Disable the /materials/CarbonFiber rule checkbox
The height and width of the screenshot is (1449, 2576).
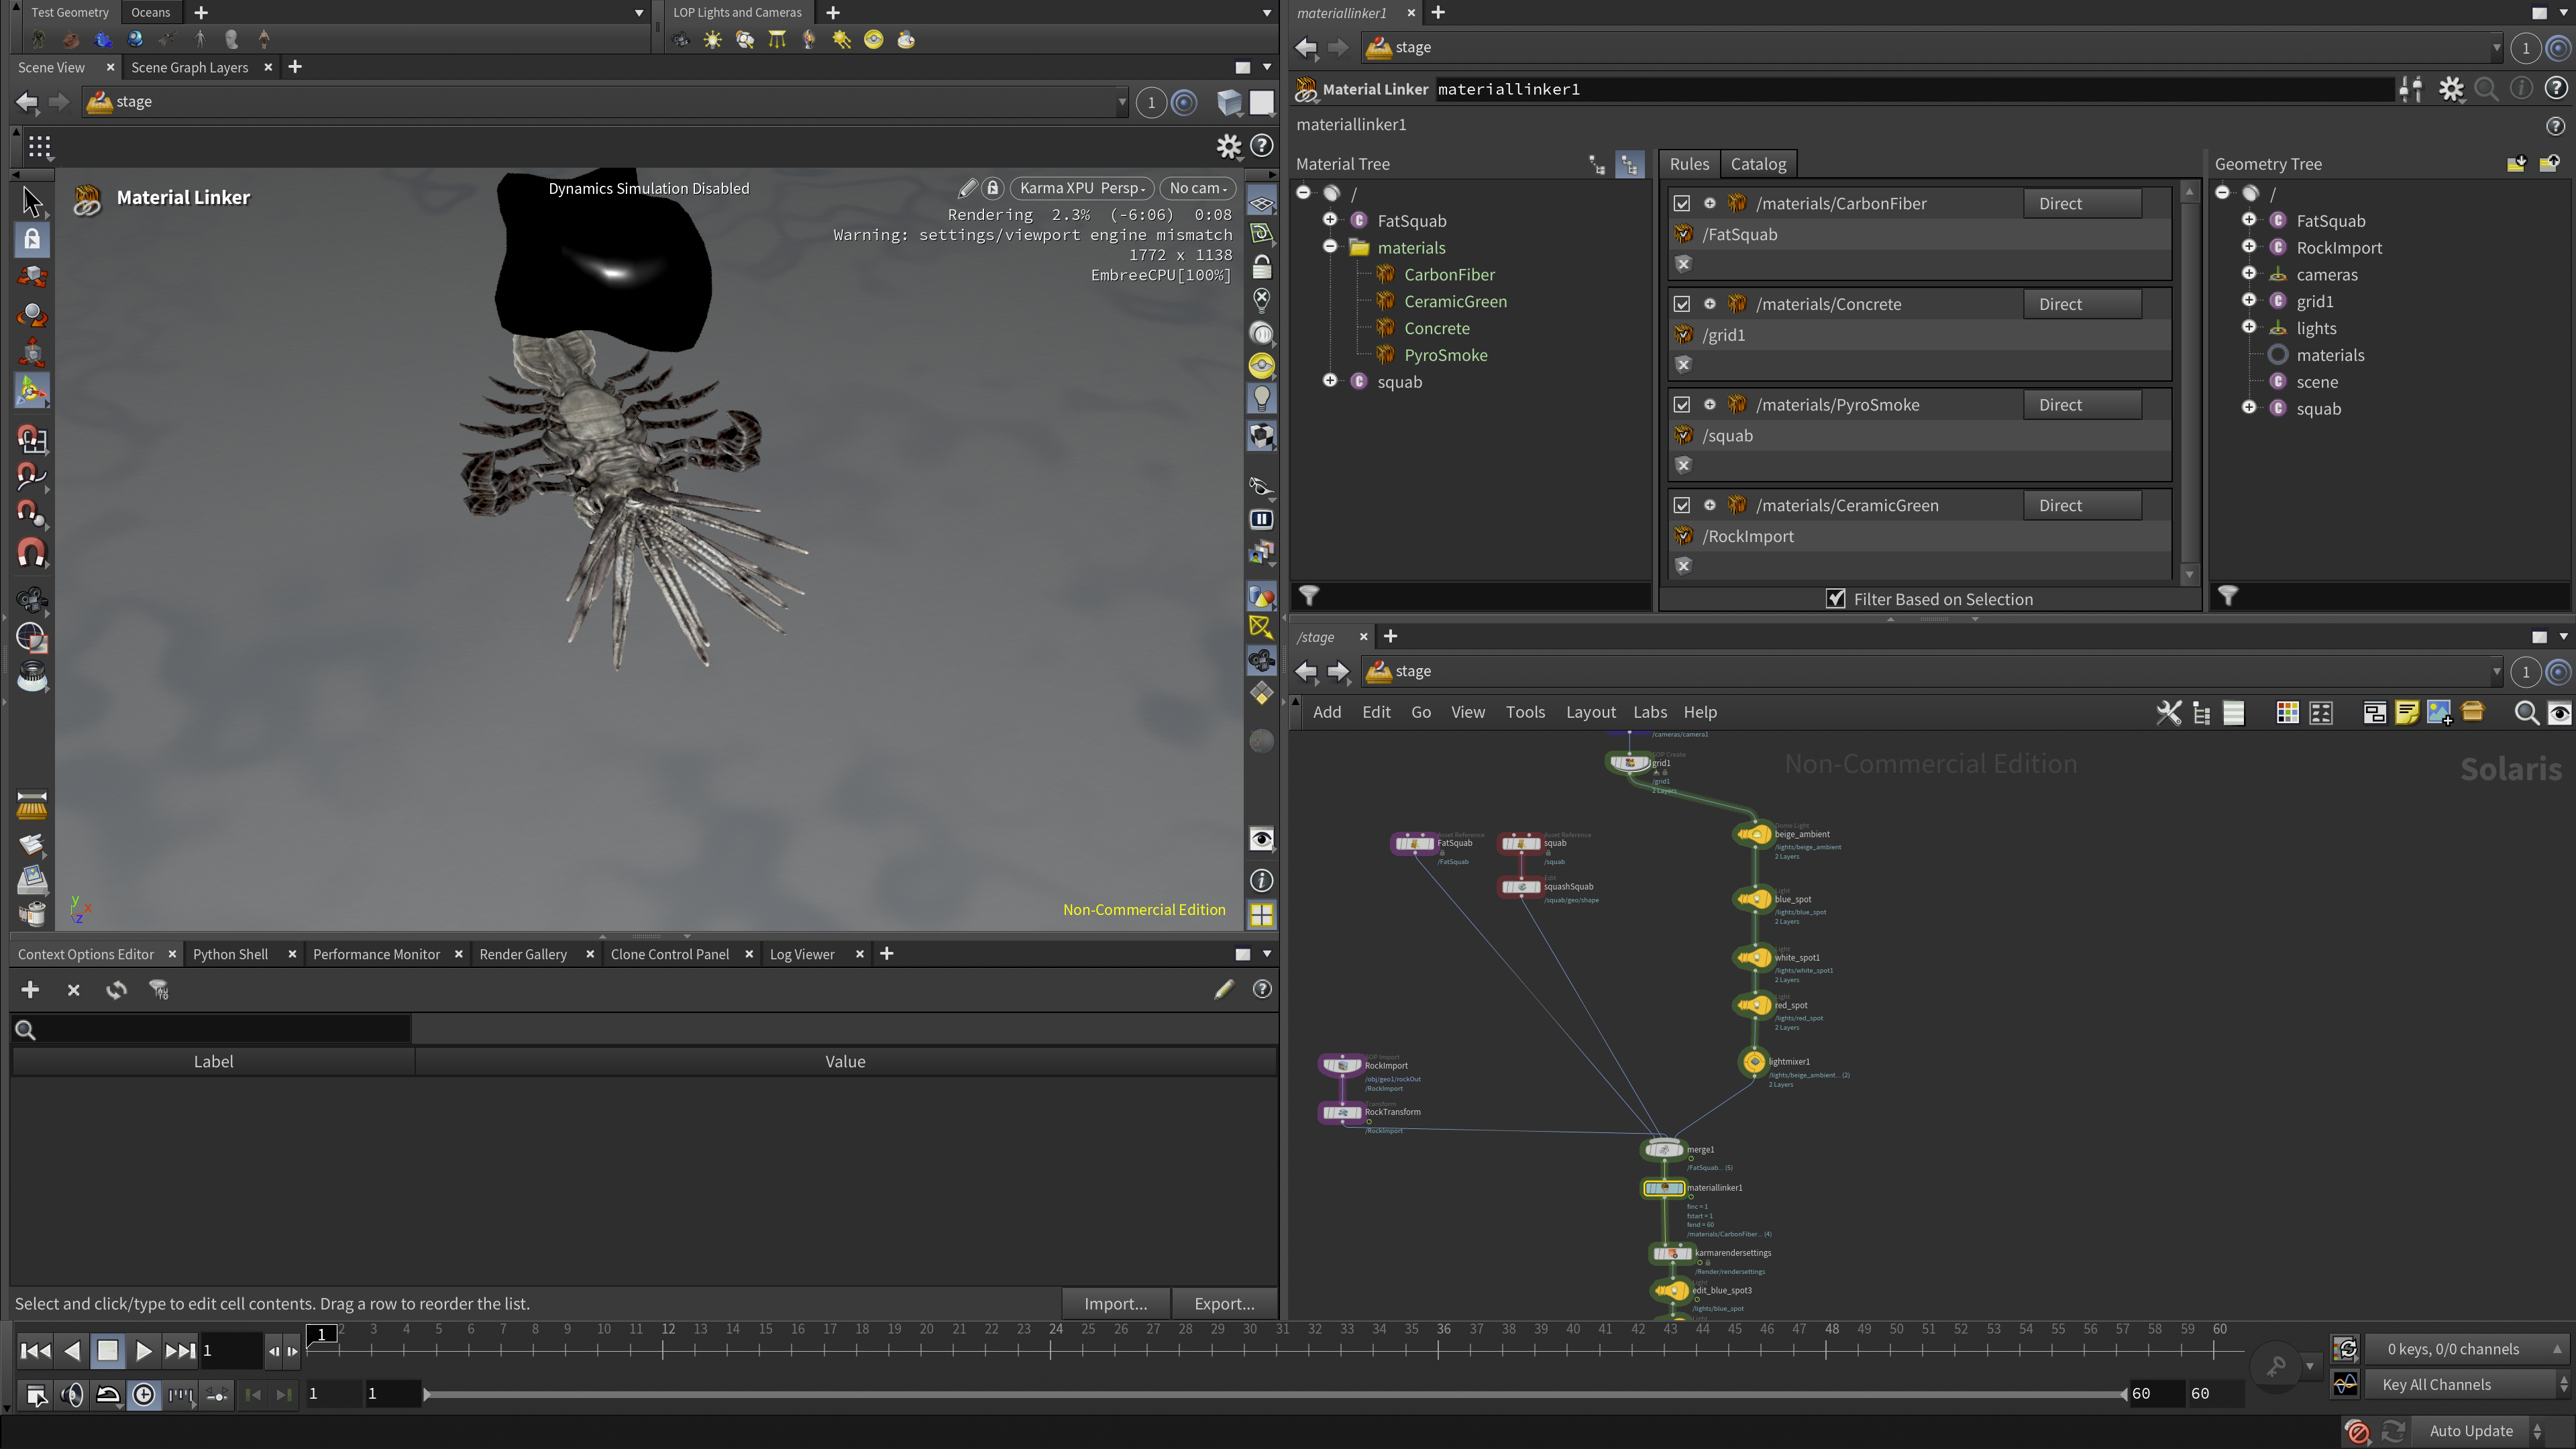click(1682, 203)
